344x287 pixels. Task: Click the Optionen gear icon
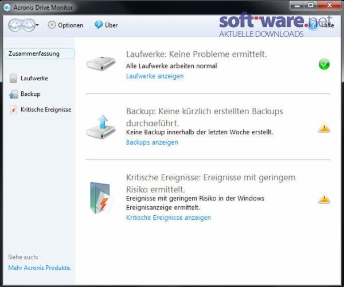[52, 25]
